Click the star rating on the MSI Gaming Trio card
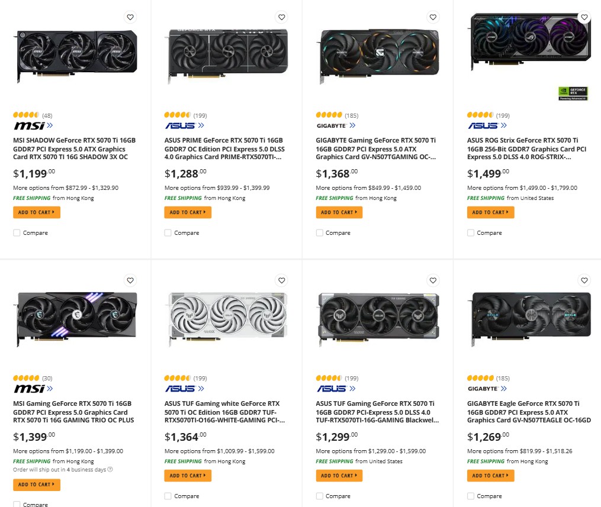 point(25,378)
